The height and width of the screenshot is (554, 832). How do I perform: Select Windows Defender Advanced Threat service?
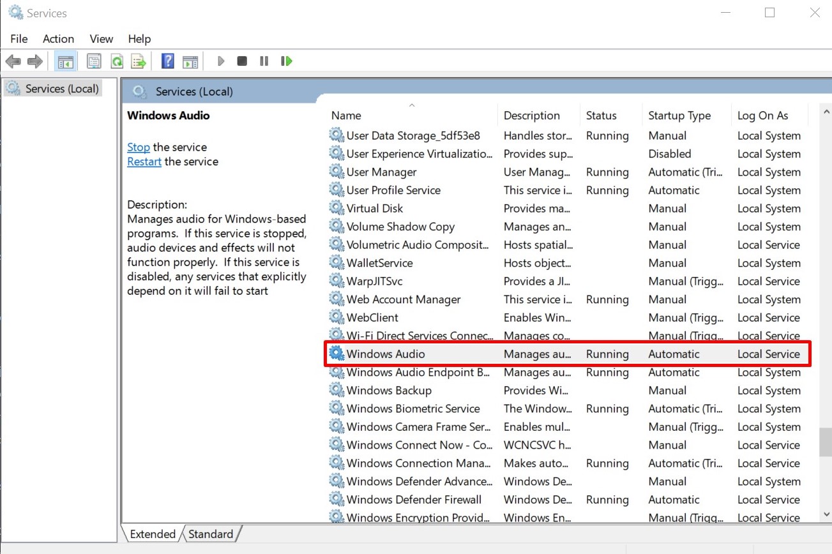tap(568, 481)
